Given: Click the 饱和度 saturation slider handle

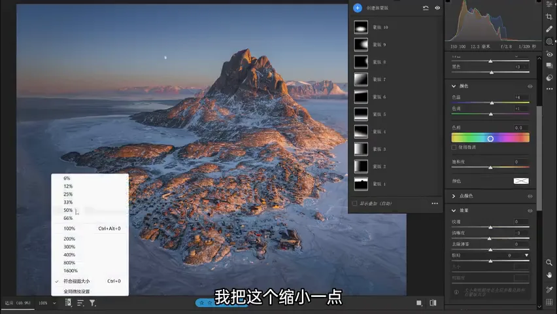Looking at the screenshot, I should click(490, 167).
